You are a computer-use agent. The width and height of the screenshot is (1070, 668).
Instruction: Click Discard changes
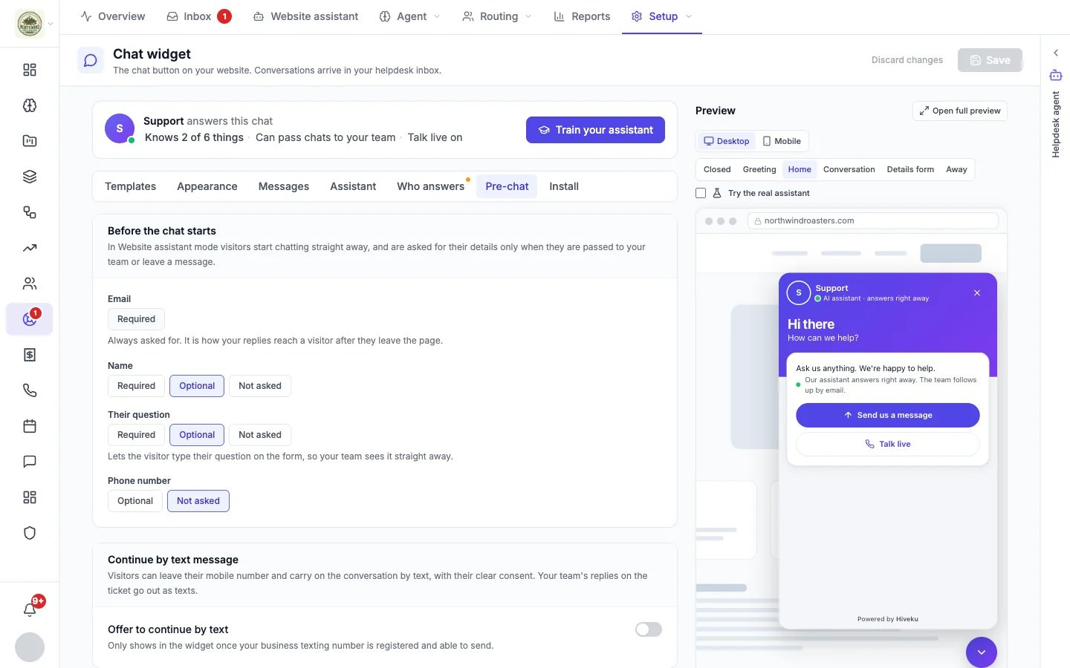[x=907, y=60]
